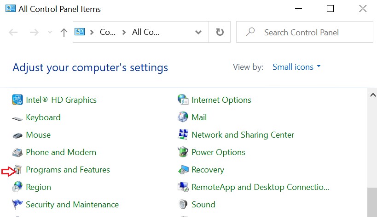Expand the address bar history dropdown
This screenshot has height=217, width=377.
click(x=198, y=32)
